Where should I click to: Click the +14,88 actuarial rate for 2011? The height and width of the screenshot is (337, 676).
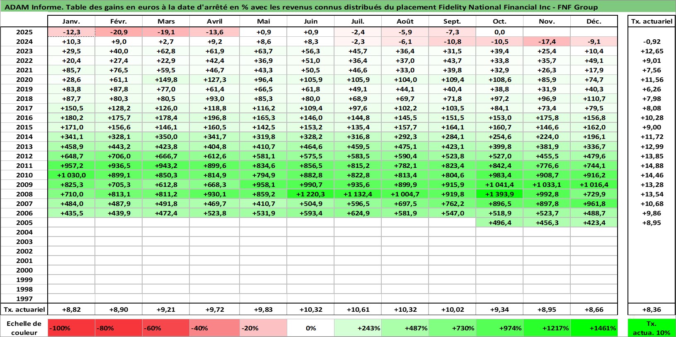(652, 165)
